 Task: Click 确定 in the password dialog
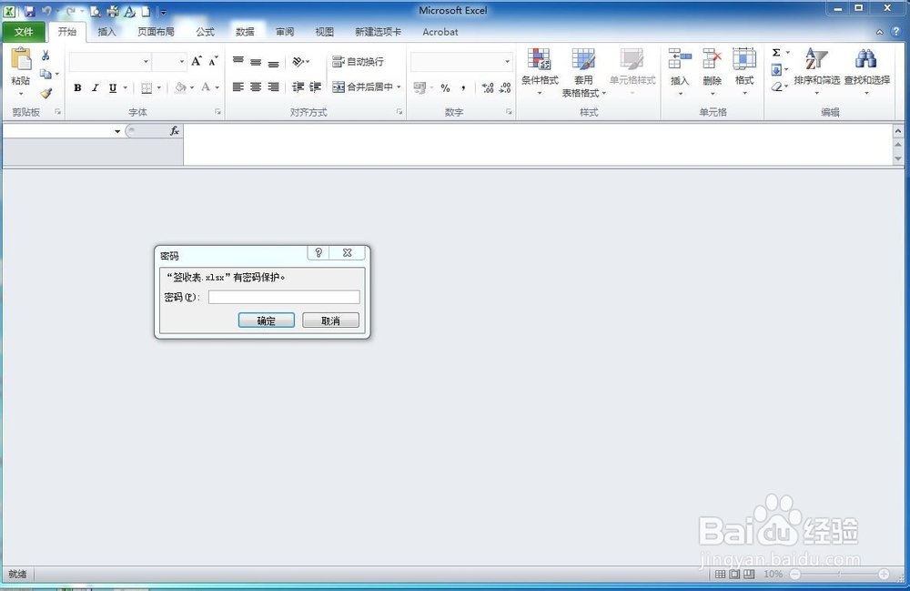pyautogui.click(x=266, y=320)
